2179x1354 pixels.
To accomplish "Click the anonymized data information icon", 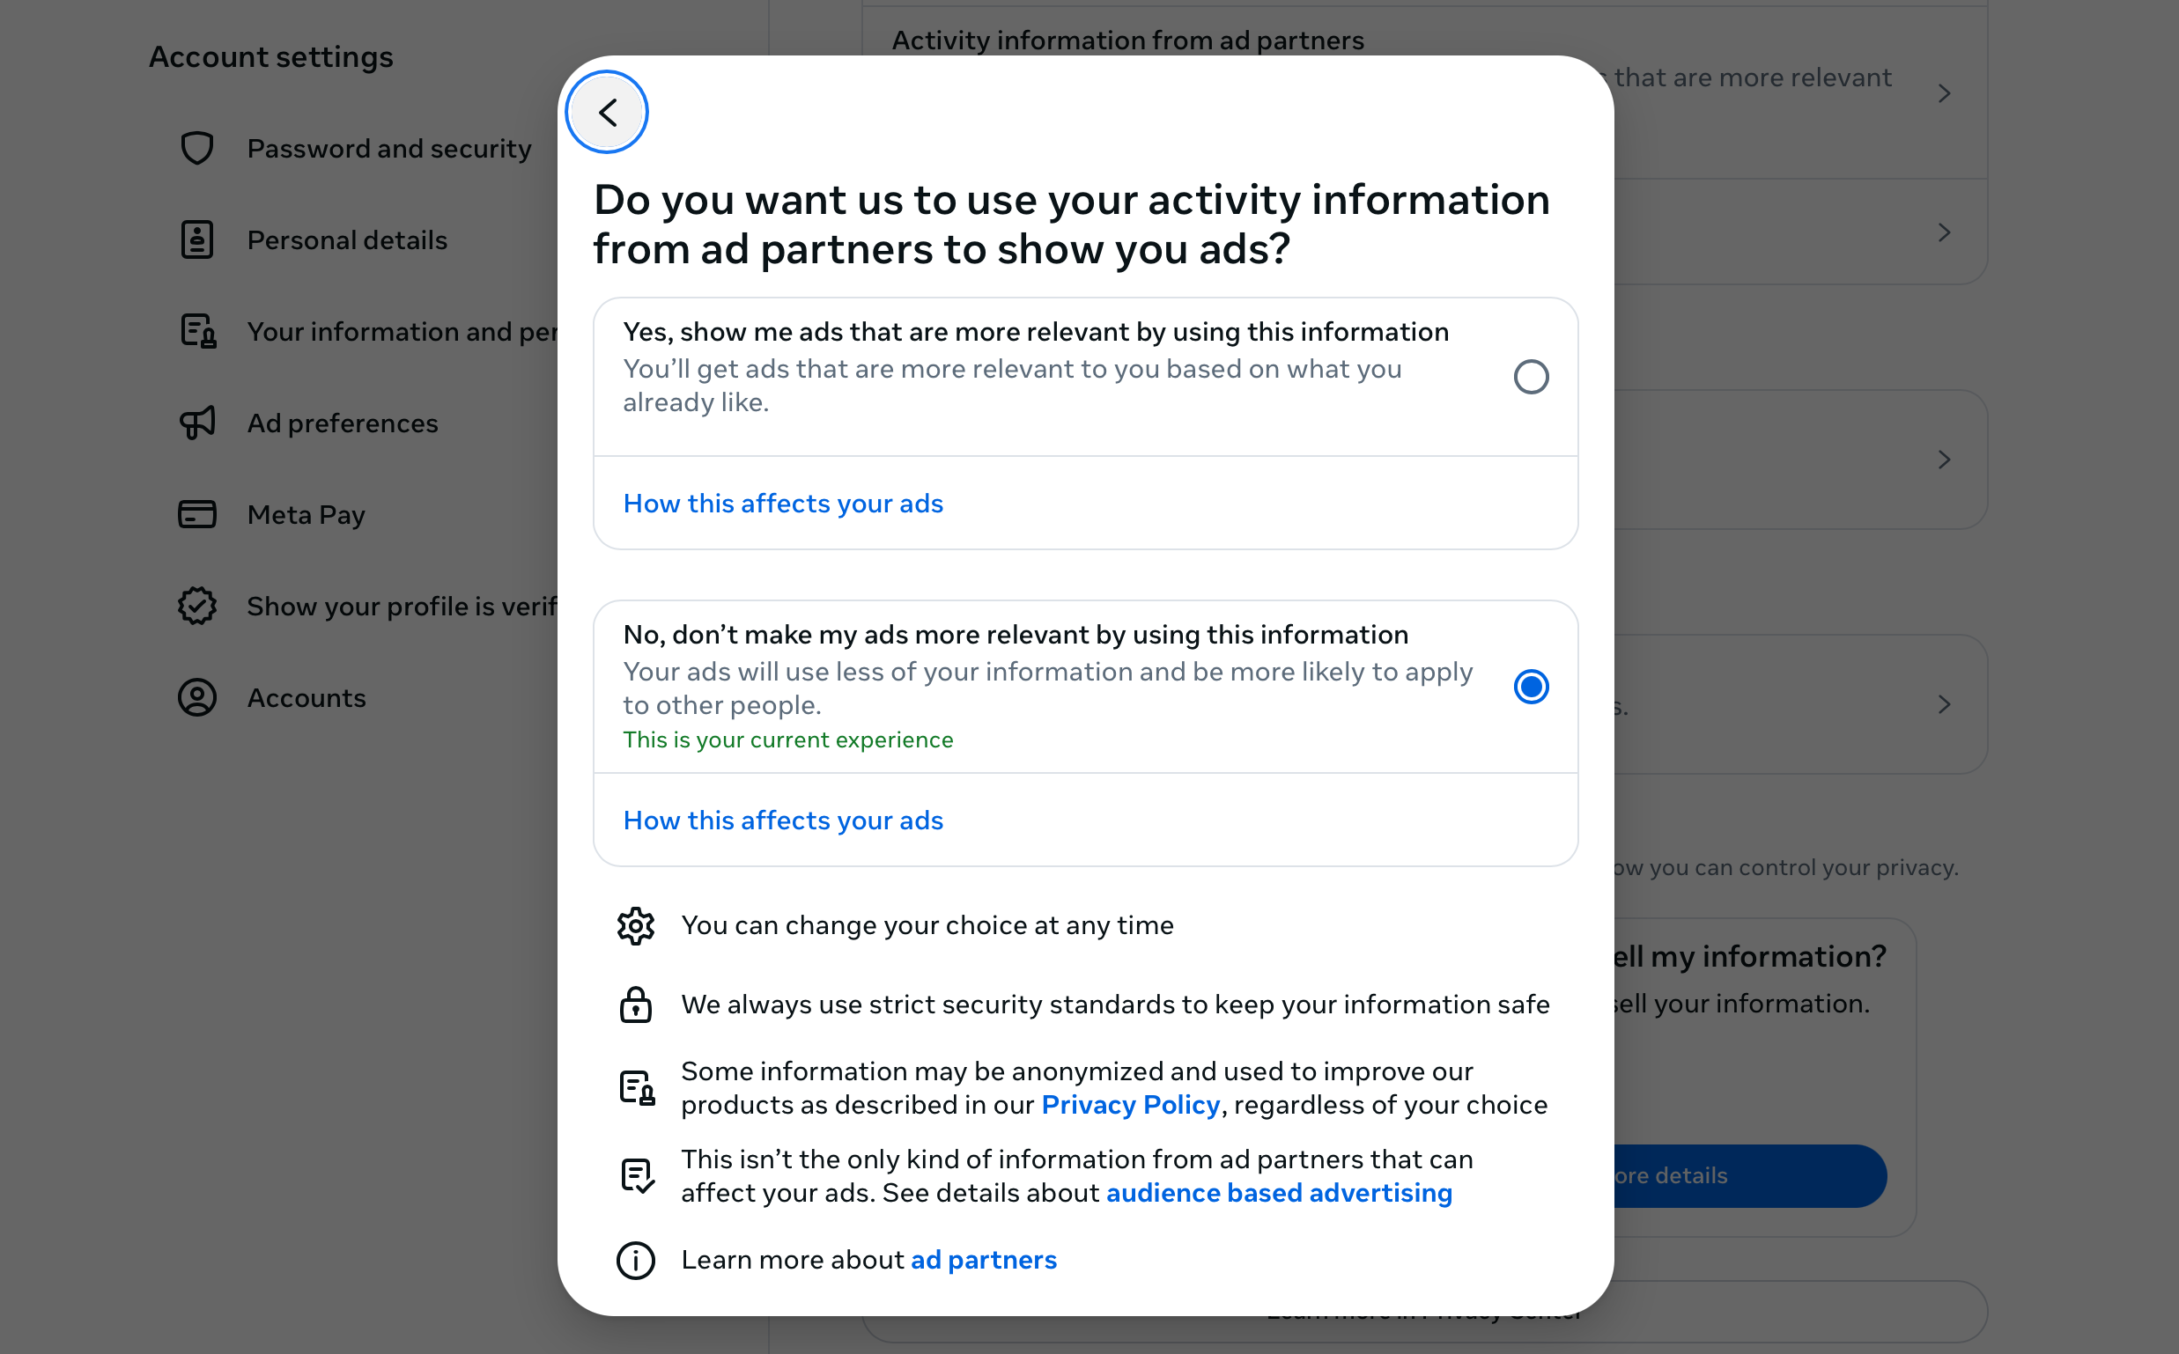I will (635, 1087).
